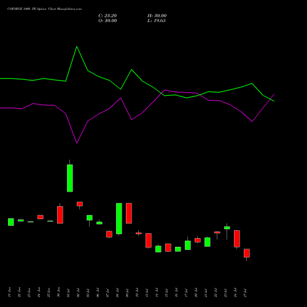
Task: Select the close value C: 23.20
Action: click(x=107, y=16)
